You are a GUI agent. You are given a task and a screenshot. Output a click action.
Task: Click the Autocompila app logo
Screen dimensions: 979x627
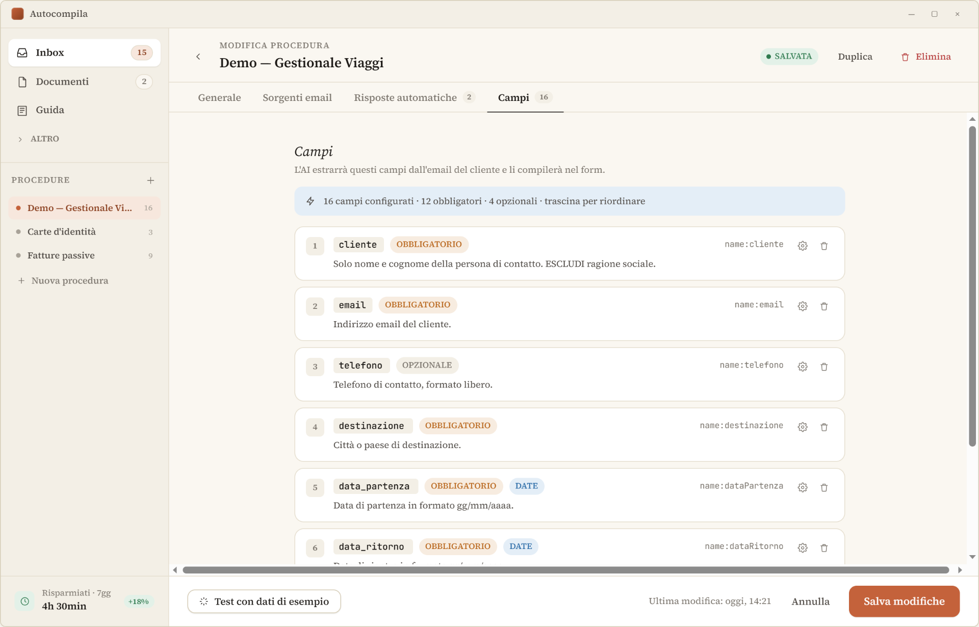click(x=17, y=14)
